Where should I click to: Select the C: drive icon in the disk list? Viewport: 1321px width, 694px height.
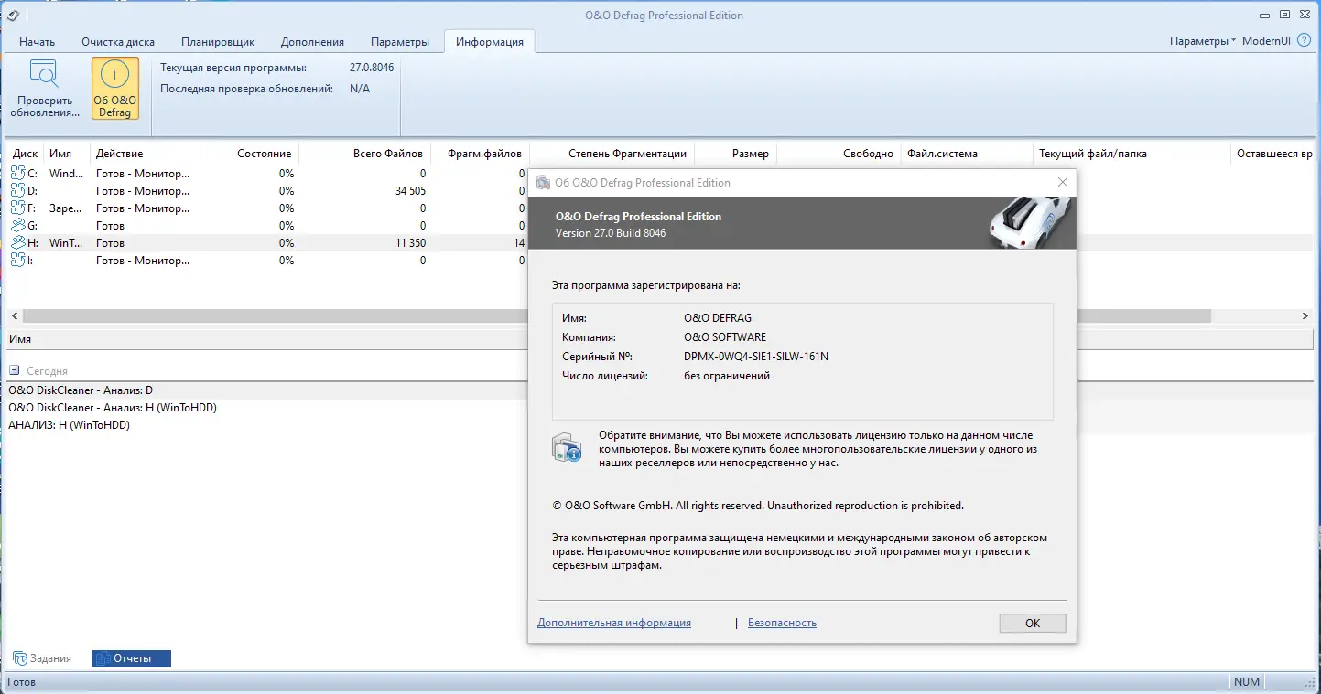[x=19, y=174]
